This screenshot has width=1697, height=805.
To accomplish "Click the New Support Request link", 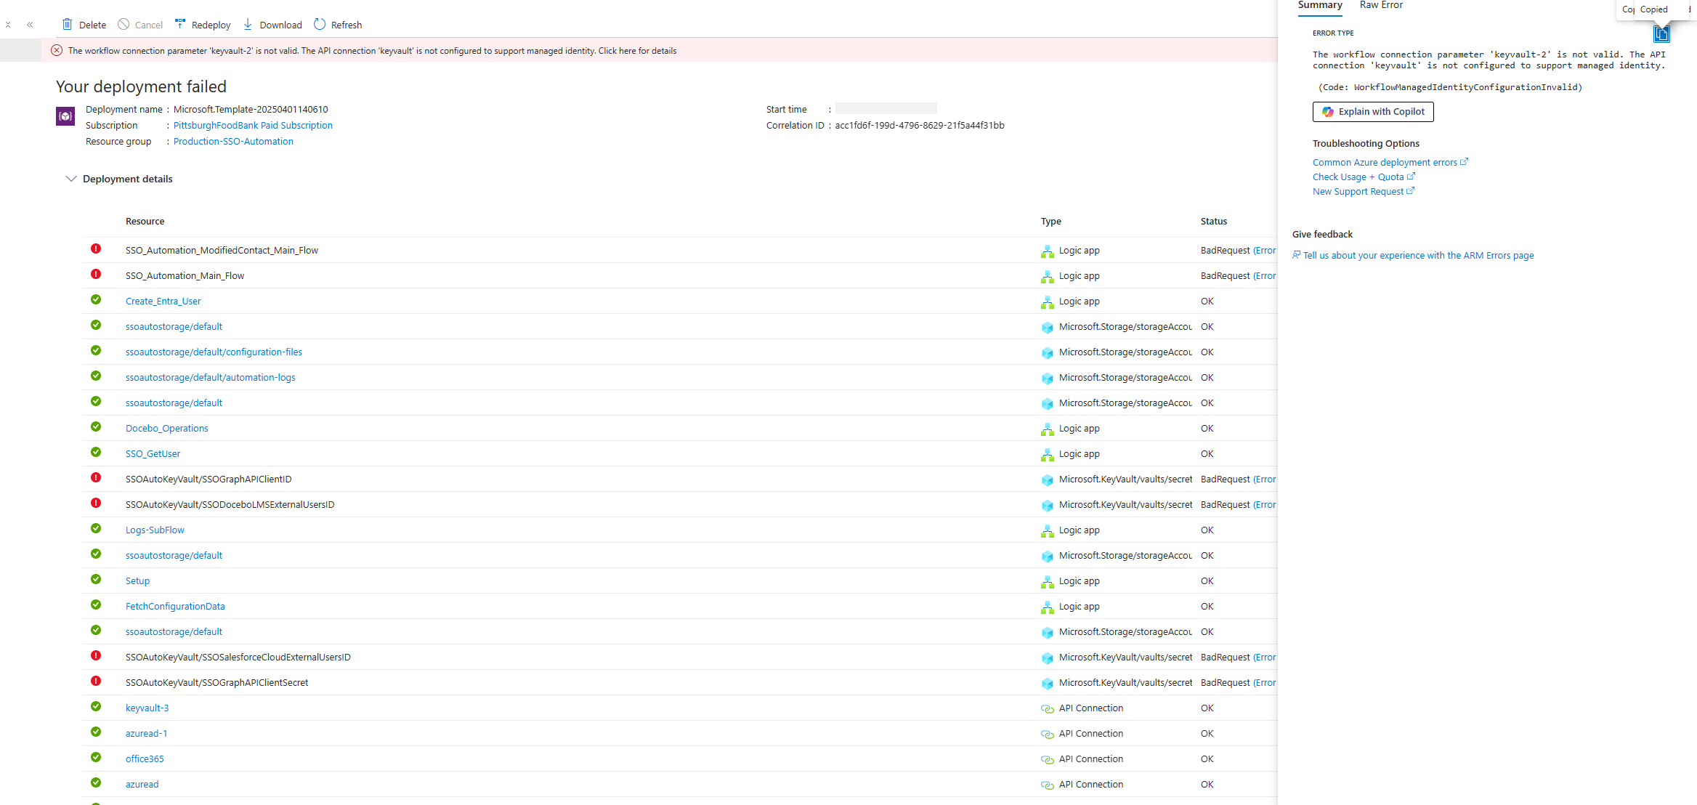I will click(x=1358, y=192).
